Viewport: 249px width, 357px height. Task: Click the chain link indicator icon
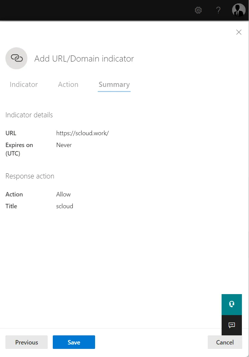click(16, 58)
